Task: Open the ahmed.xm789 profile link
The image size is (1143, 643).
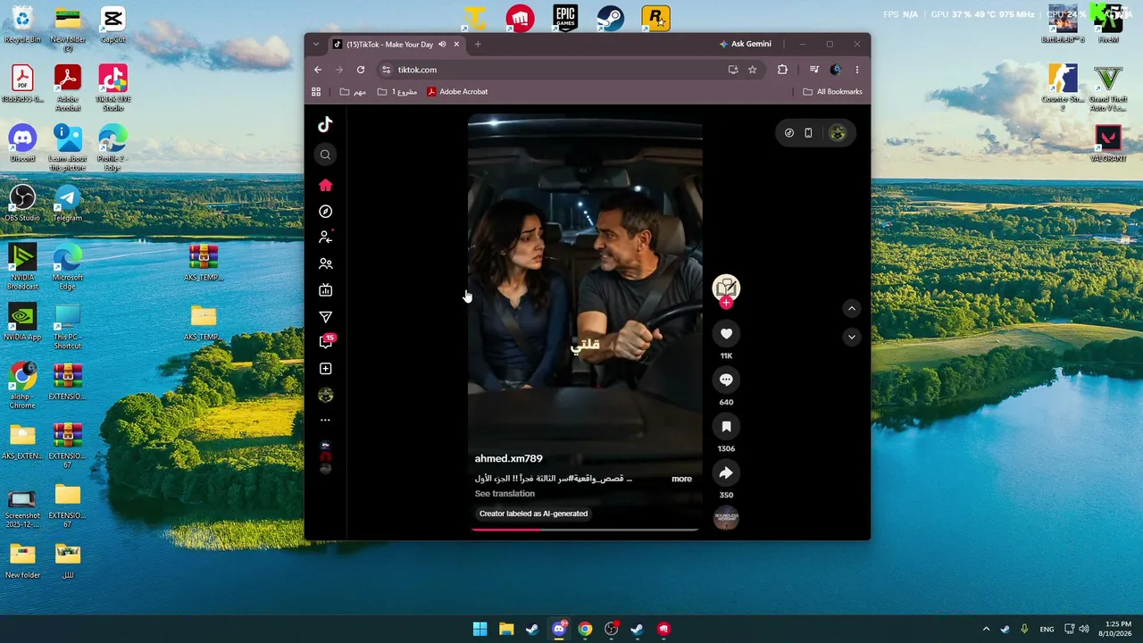Action: [x=508, y=459]
